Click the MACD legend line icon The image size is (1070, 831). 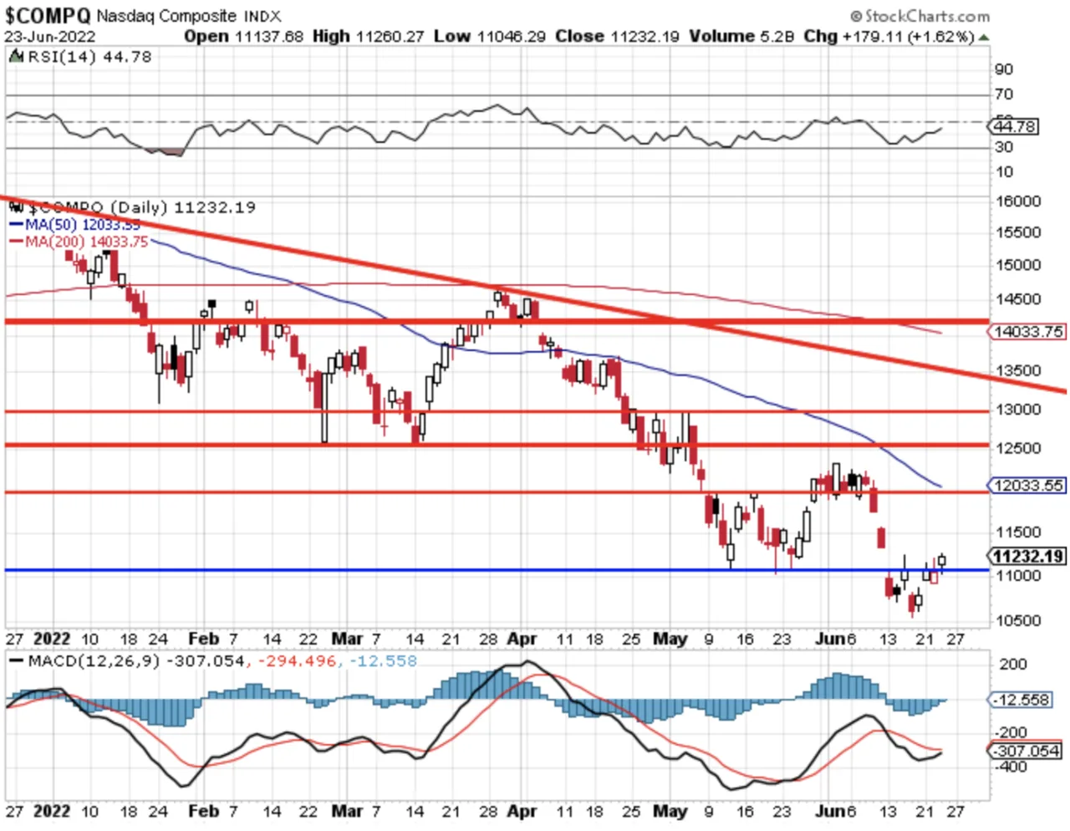pyautogui.click(x=15, y=660)
